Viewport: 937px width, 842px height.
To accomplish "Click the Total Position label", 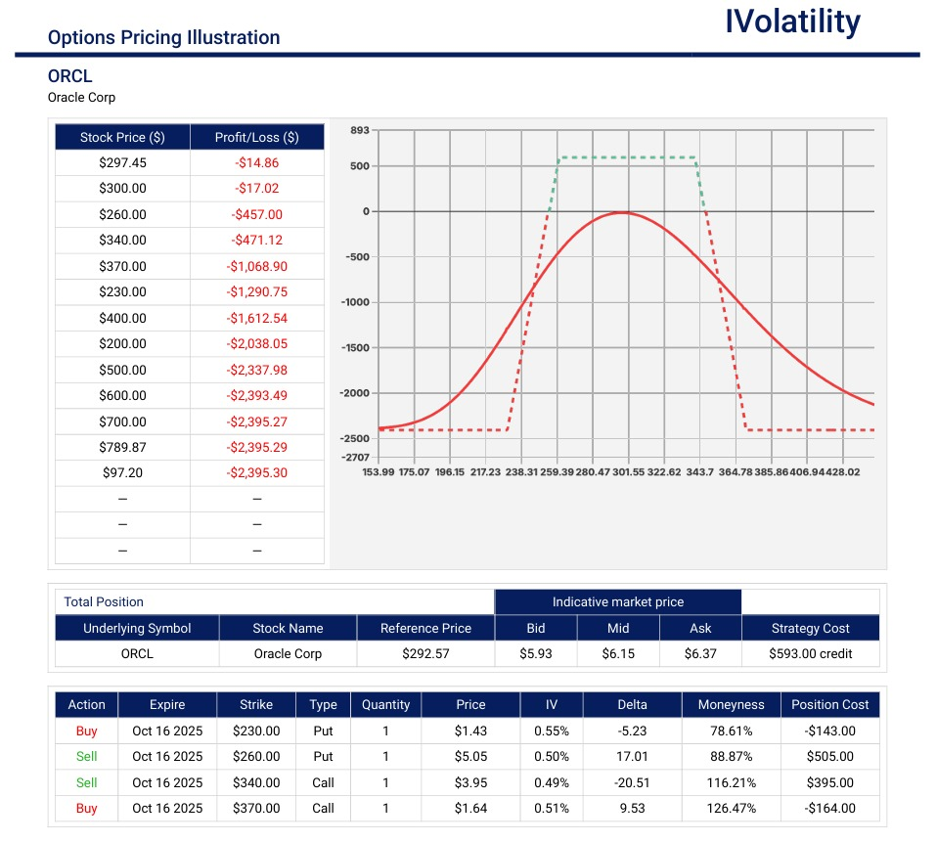I will coord(104,602).
